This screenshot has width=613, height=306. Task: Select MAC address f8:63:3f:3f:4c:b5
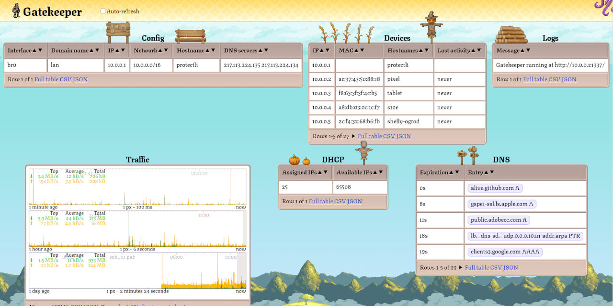[x=359, y=93]
